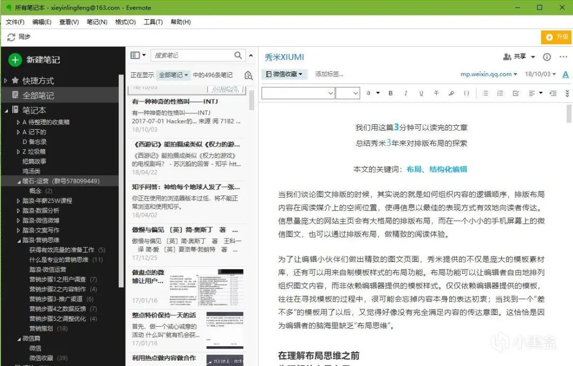Click the decrease indent icon
This screenshot has height=366, width=573.
553,93
